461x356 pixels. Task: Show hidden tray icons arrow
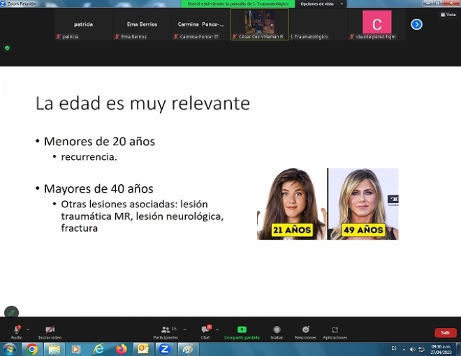coord(404,349)
